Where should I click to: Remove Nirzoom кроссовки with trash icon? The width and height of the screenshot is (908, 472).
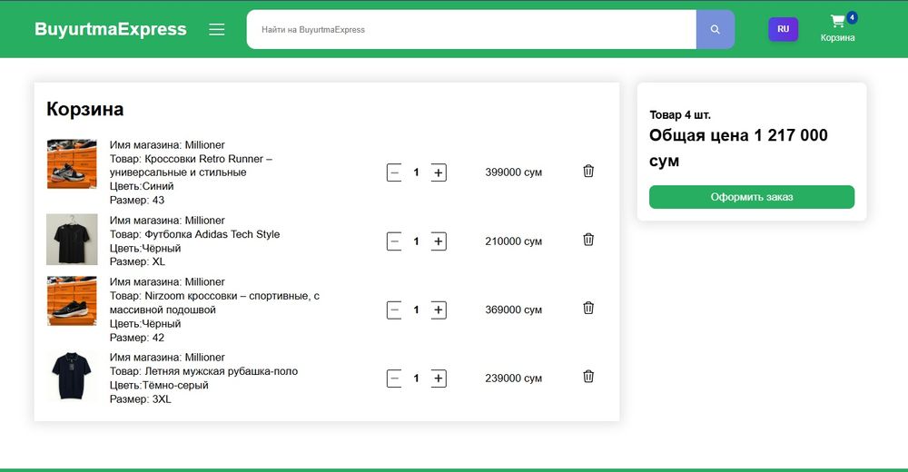(588, 308)
